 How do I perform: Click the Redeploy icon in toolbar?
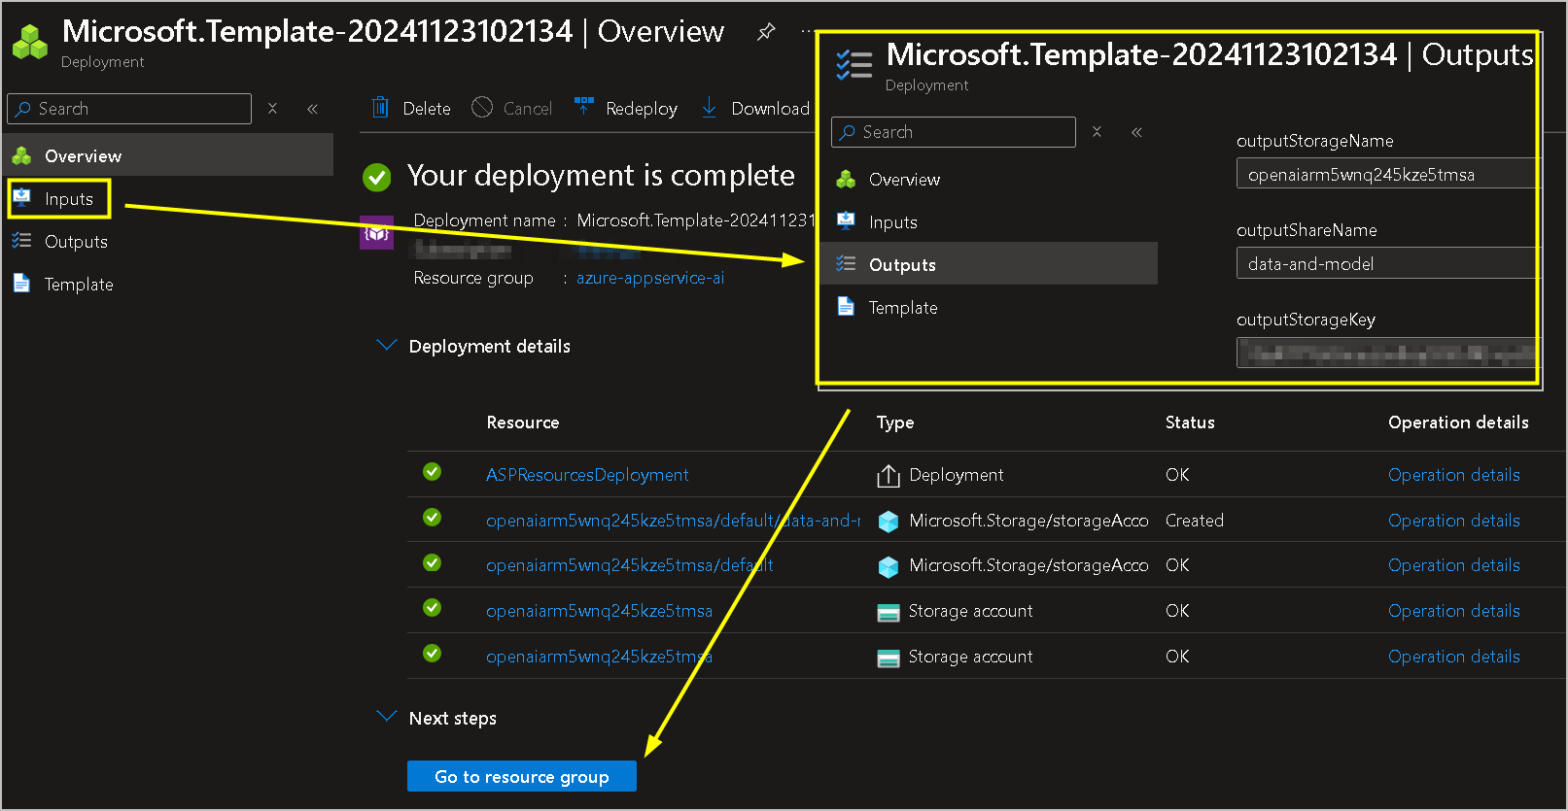coord(583,107)
